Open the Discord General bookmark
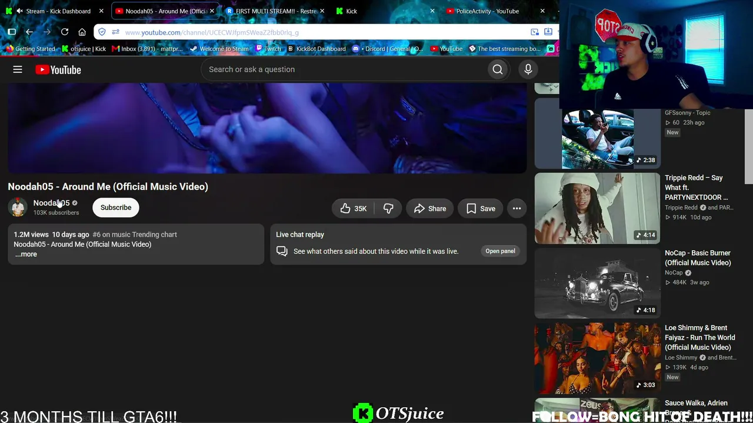 (x=388, y=49)
